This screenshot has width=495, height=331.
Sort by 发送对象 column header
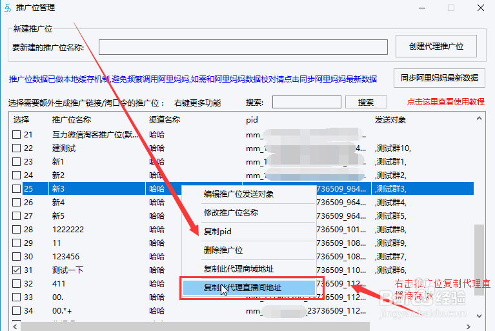[x=390, y=120]
